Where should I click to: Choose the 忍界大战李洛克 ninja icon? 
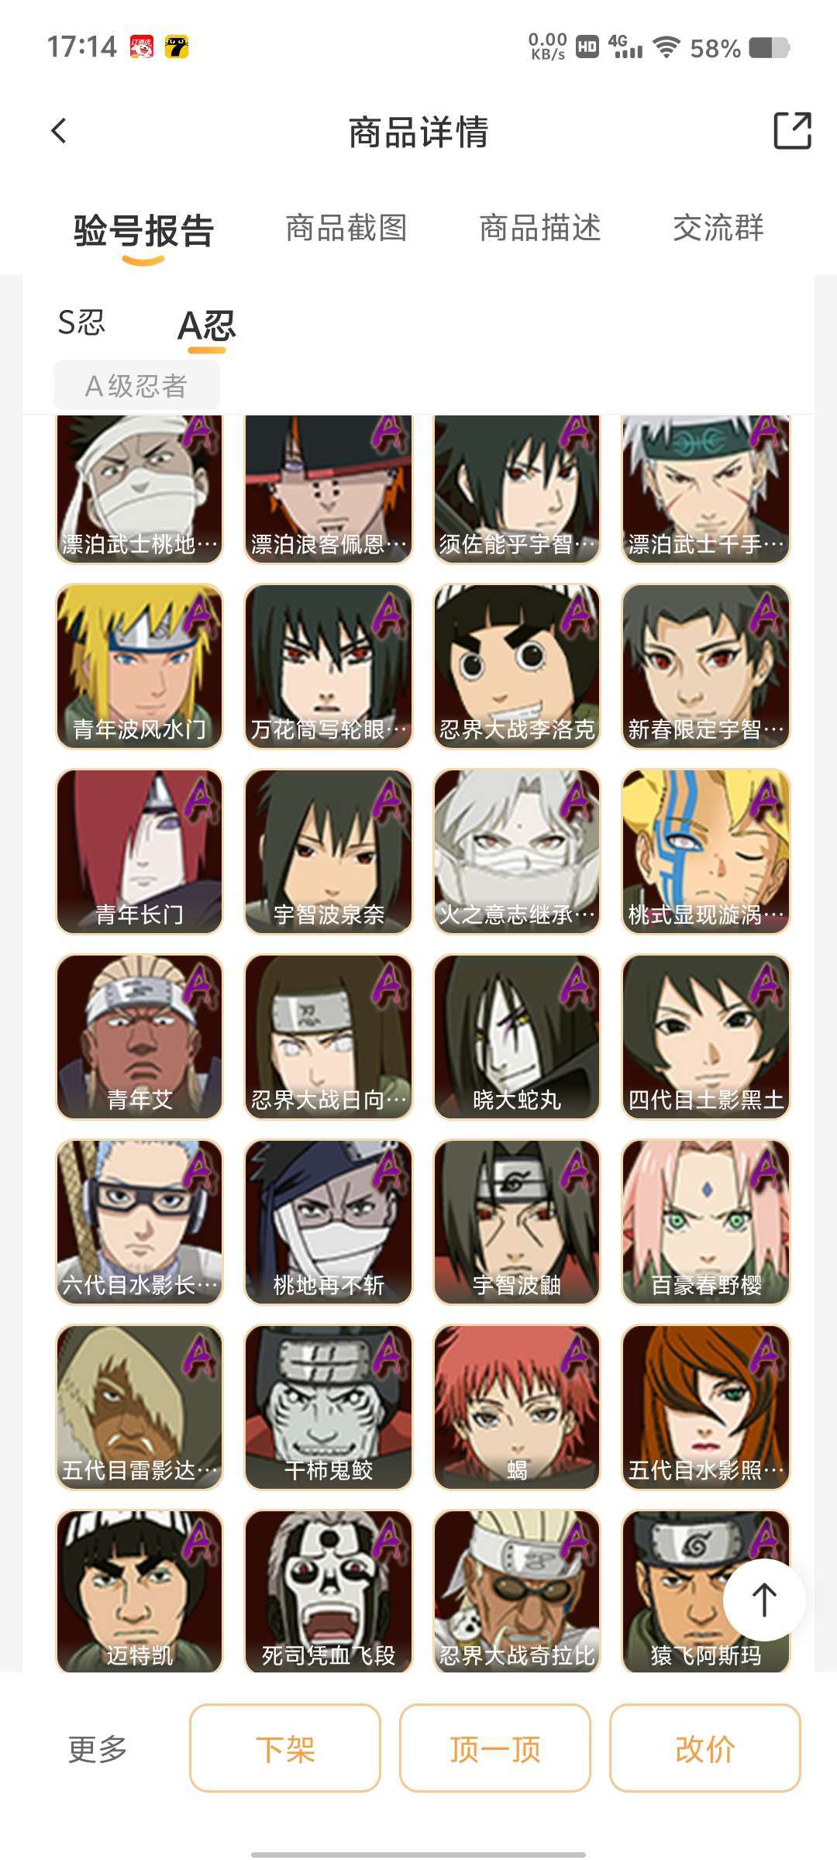pos(517,666)
